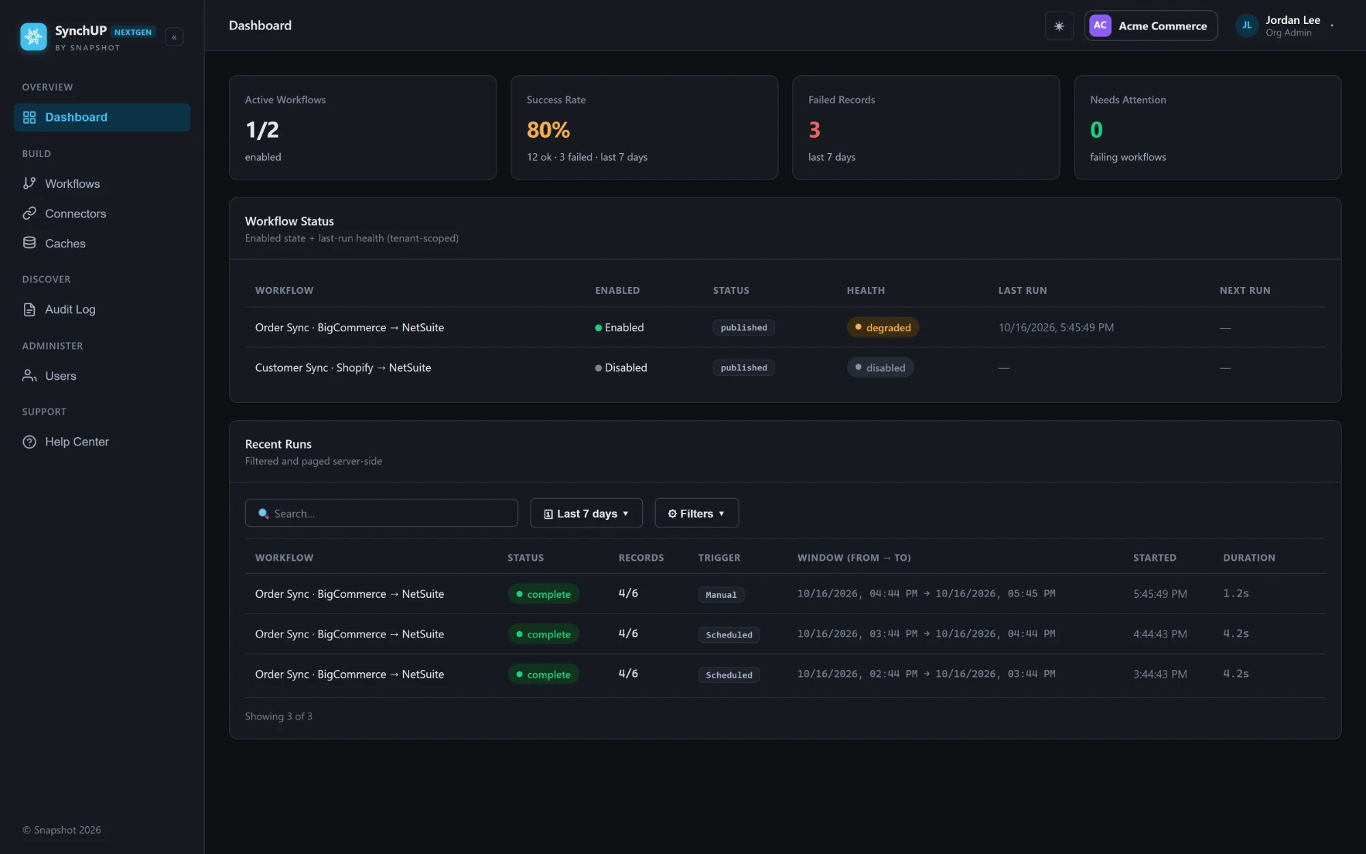This screenshot has height=854, width=1366.
Task: Click the magnifier icon in search box
Action: click(263, 513)
